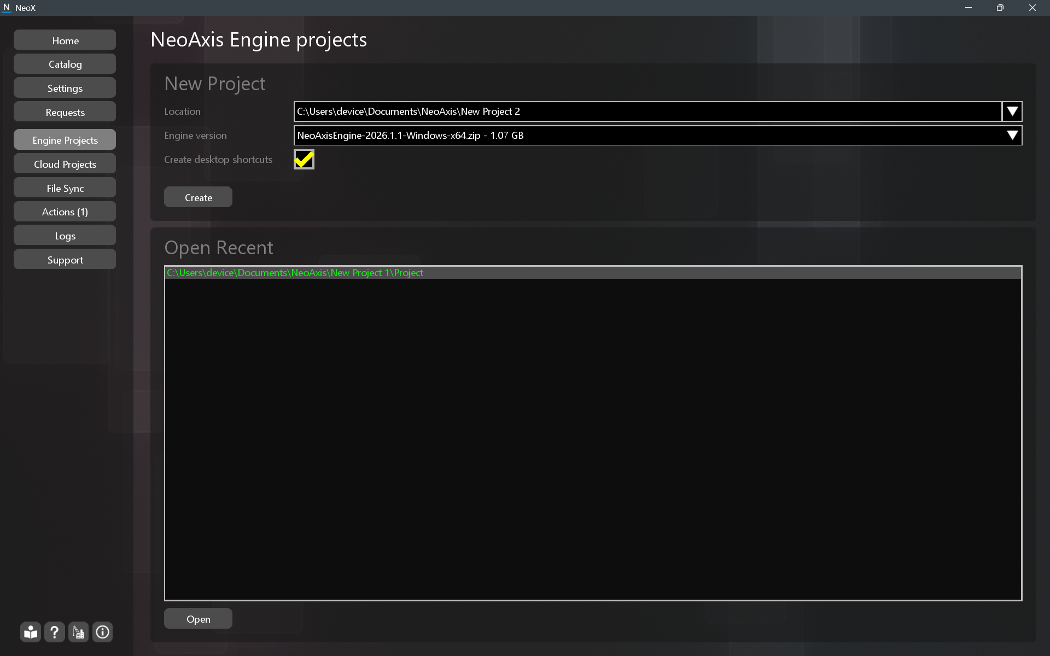Select the New Project 1 recent entry
Image resolution: width=1050 pixels, height=656 pixels.
tap(295, 273)
